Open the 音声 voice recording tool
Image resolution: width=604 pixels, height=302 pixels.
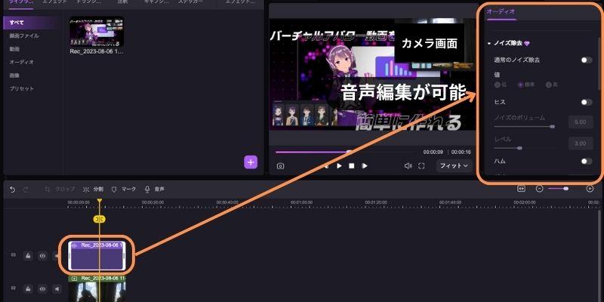[154, 190]
